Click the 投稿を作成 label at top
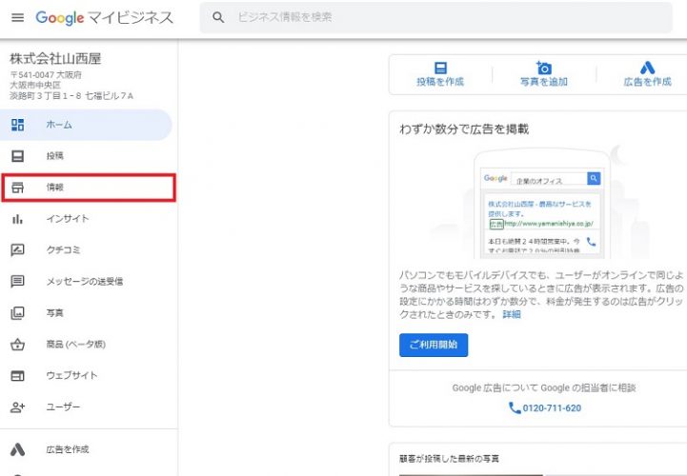Viewport: 687px width, 476px height. 440,82
